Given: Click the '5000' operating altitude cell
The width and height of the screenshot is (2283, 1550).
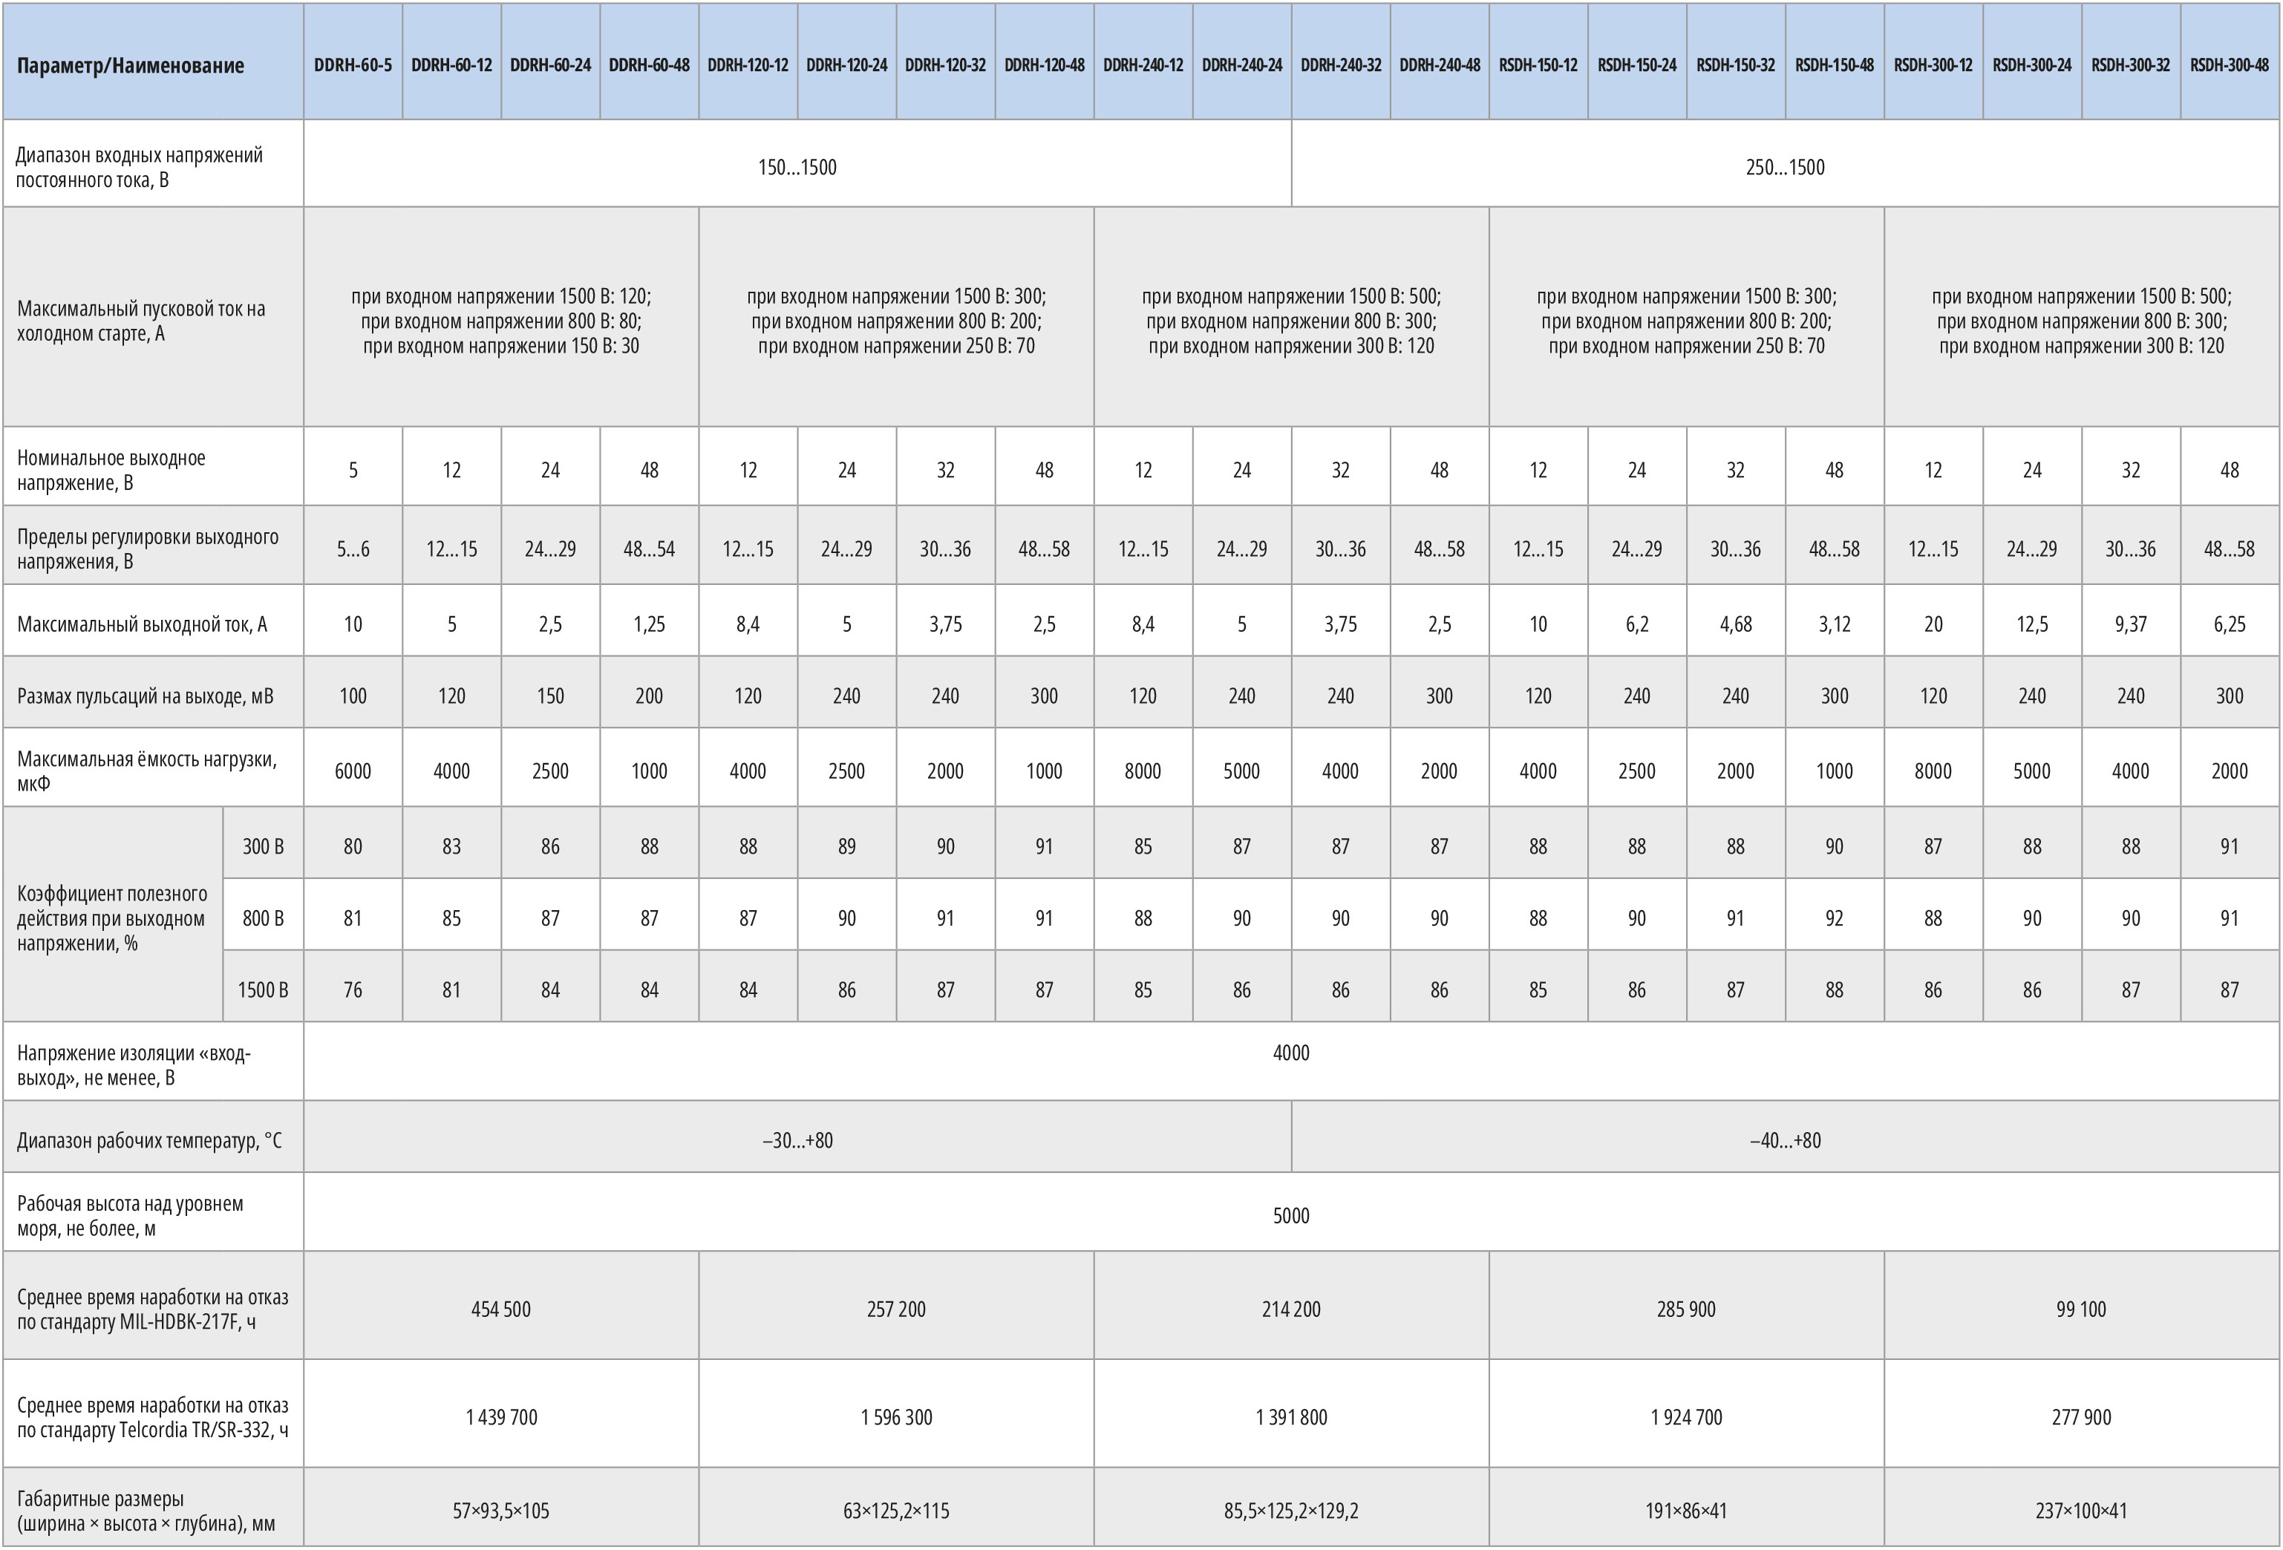Looking at the screenshot, I should 1292,1211.
